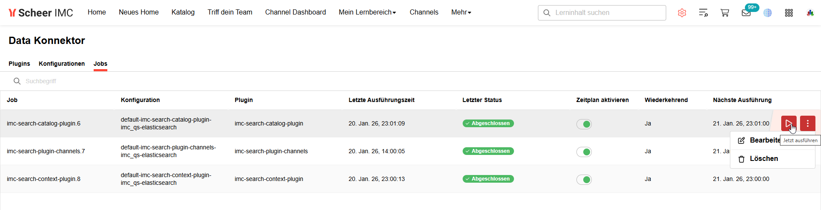
Task: Click the user profile avatar icon
Action: click(810, 13)
